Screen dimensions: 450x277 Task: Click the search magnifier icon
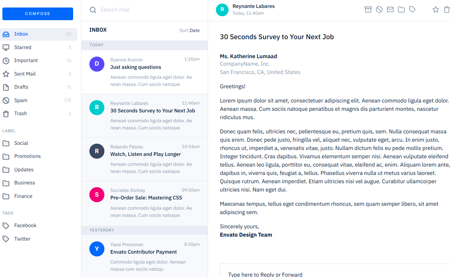[x=93, y=10]
